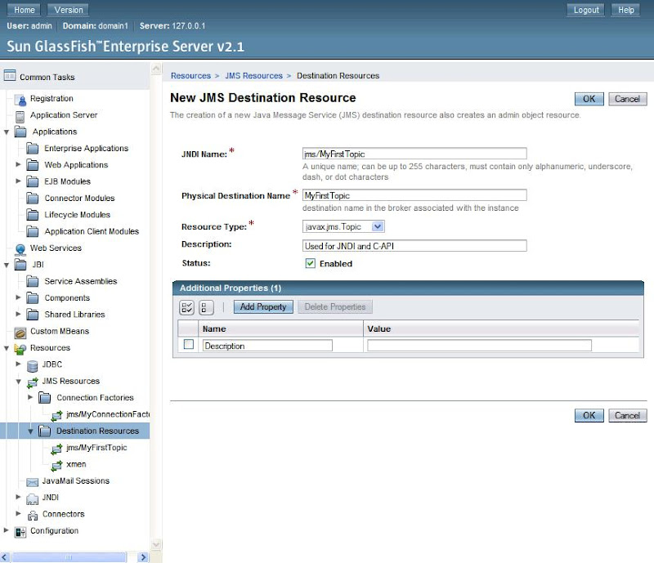Expand the Components node
The height and width of the screenshot is (563, 654).
click(x=18, y=297)
